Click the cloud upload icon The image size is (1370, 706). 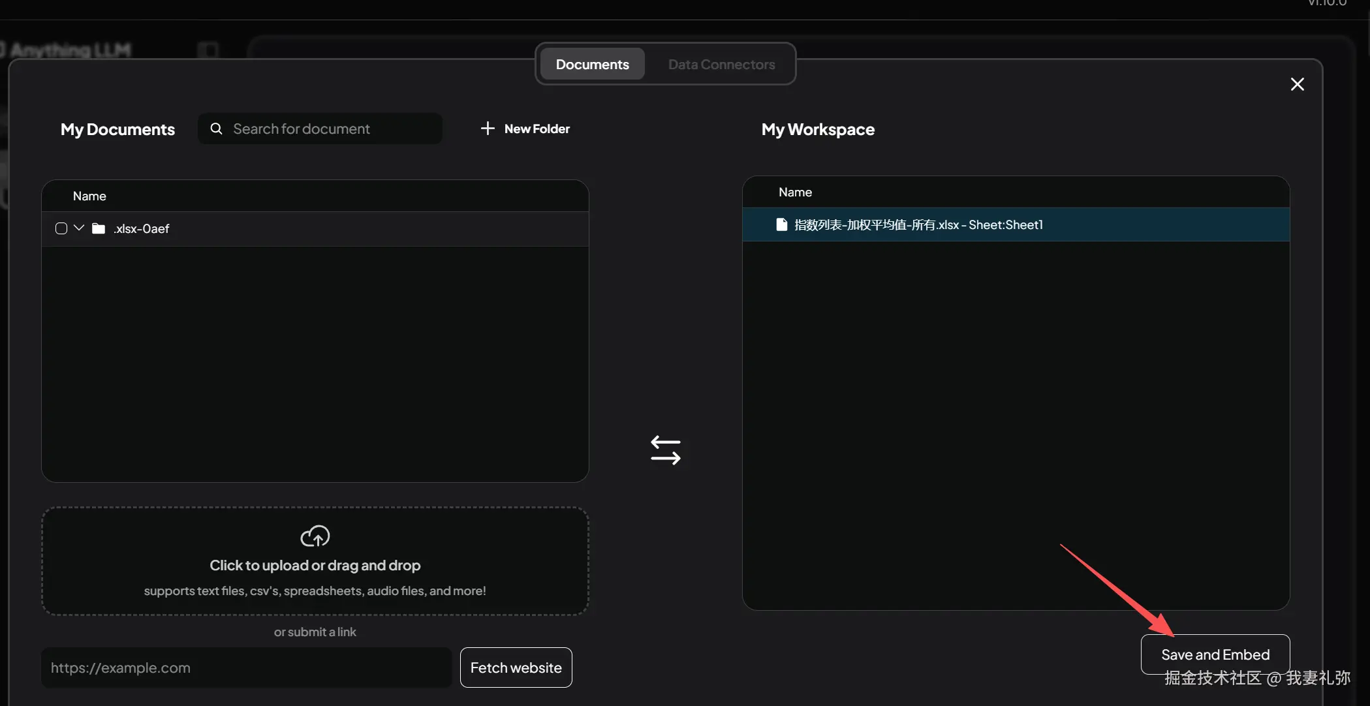pyautogui.click(x=315, y=536)
